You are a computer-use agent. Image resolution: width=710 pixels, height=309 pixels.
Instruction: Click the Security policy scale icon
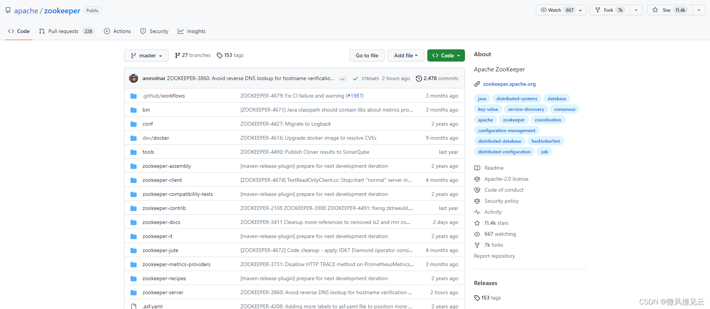coord(477,201)
